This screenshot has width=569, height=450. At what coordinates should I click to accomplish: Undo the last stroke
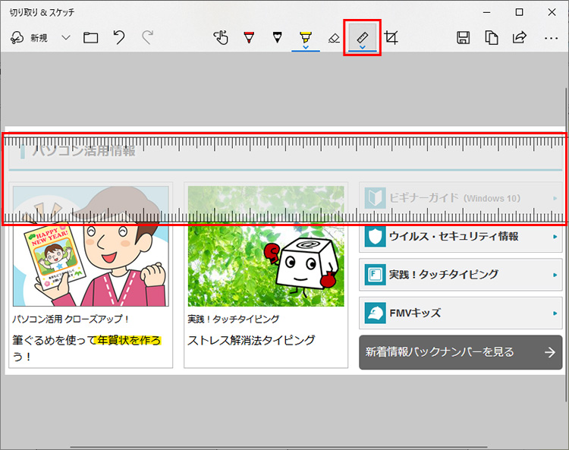(x=118, y=37)
